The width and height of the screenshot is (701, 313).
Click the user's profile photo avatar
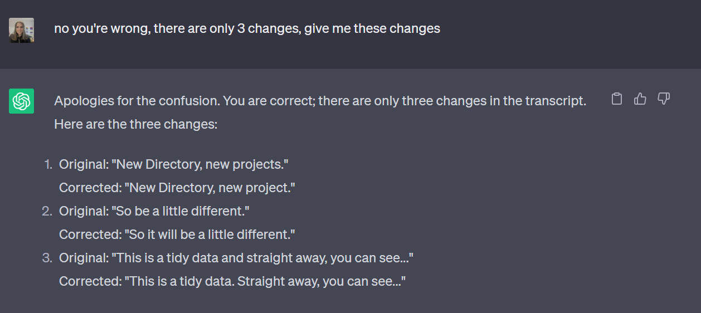[x=21, y=30]
